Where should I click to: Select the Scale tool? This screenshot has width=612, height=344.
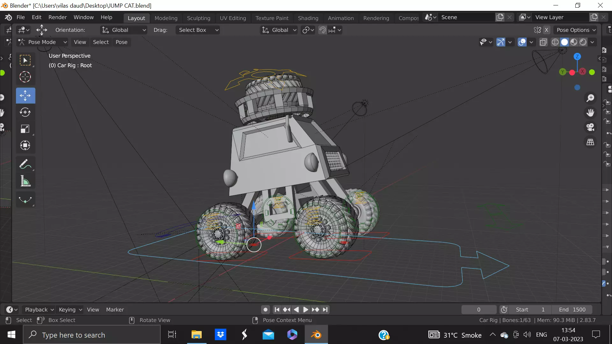25,129
